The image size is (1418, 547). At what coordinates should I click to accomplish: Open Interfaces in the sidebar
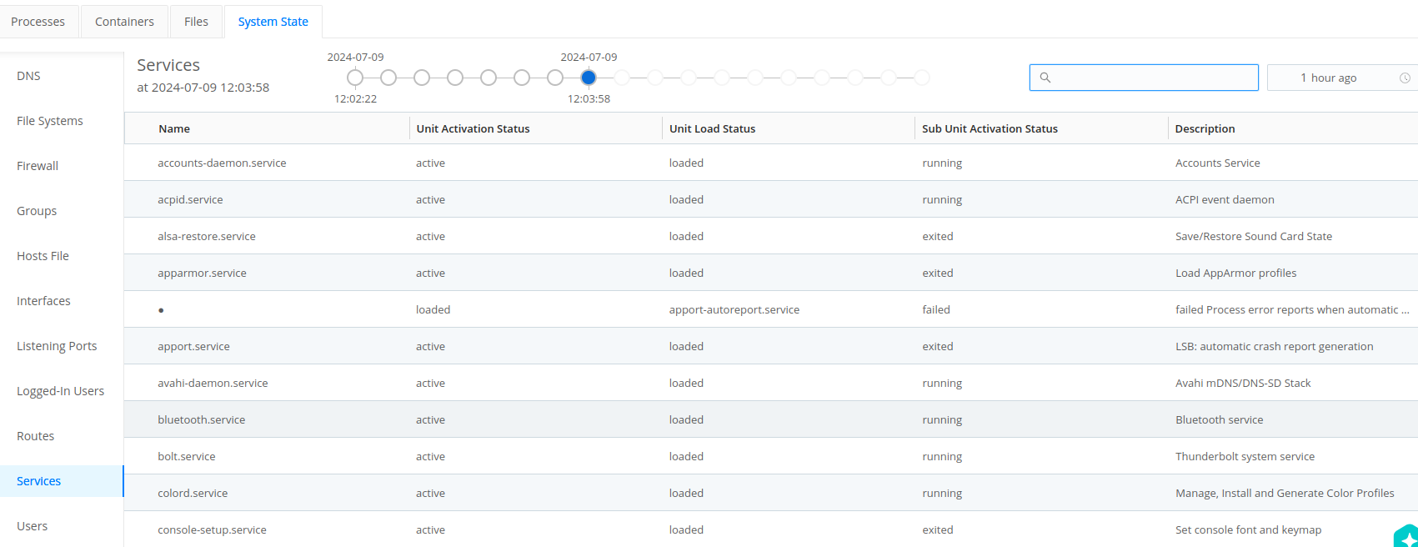tap(43, 301)
